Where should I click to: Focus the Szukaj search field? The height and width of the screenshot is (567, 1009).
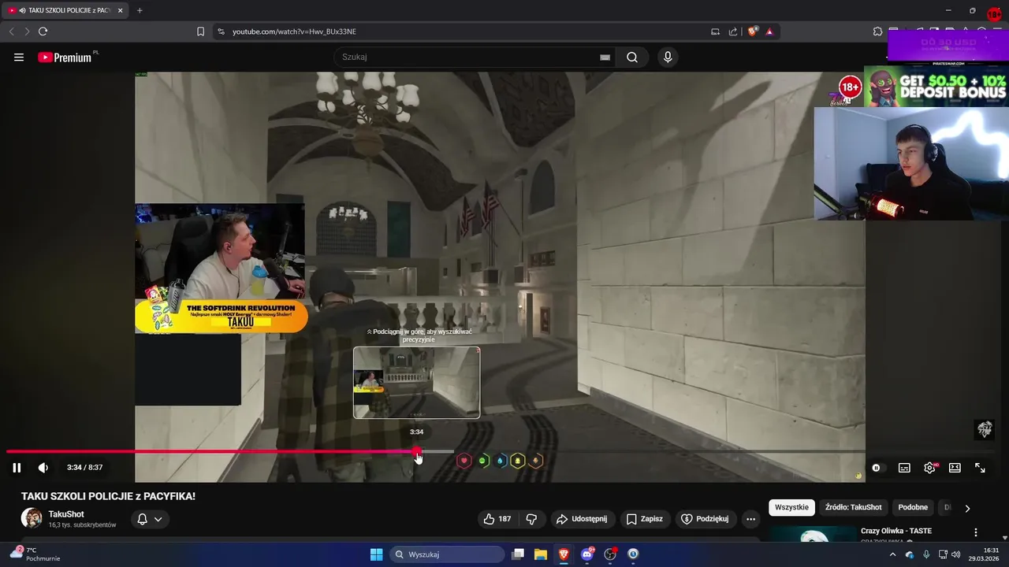click(469, 57)
